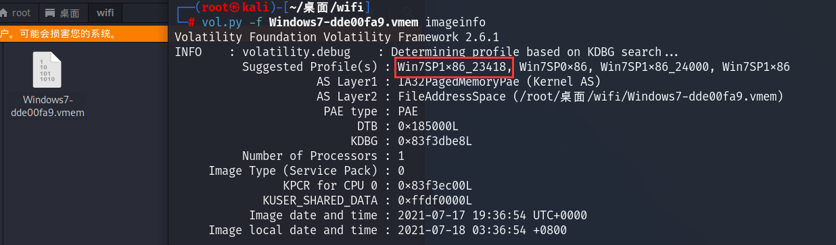This screenshot has width=836, height=245.
Task: Click the red-boxed Win7SP1x86_23418 profile
Action: [455, 67]
